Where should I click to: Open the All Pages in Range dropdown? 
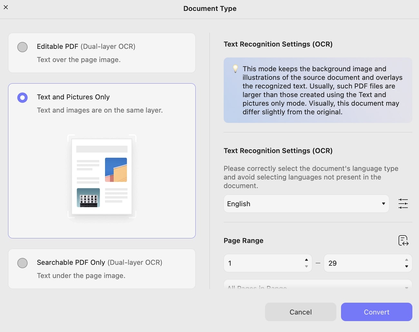(x=318, y=284)
